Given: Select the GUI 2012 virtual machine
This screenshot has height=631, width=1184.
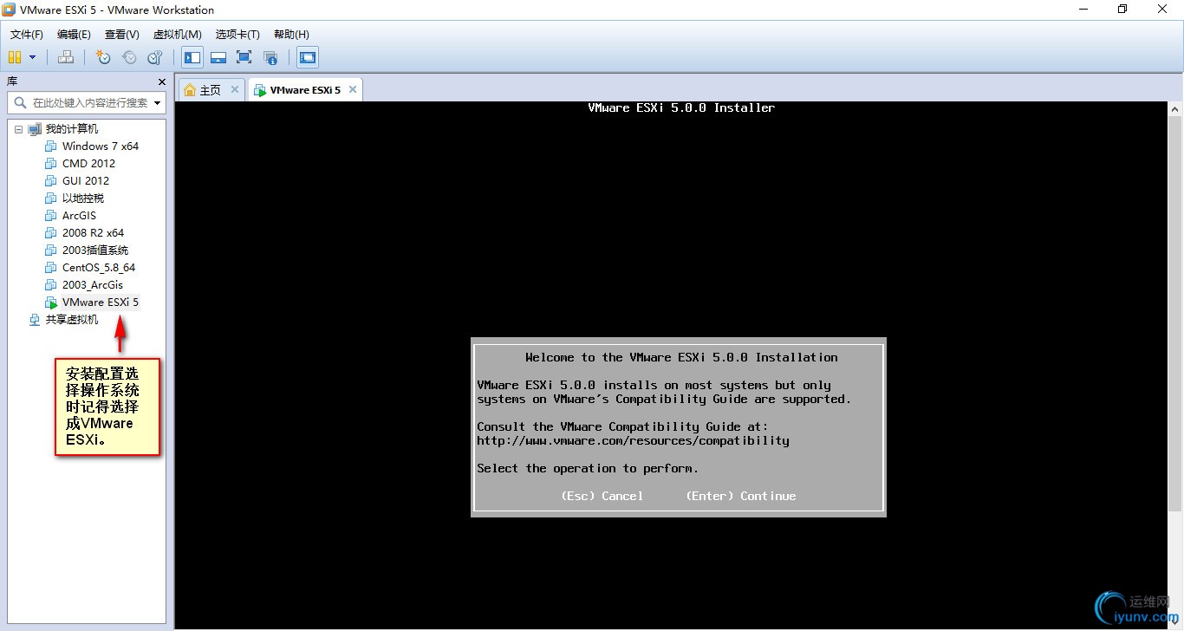Looking at the screenshot, I should (86, 181).
